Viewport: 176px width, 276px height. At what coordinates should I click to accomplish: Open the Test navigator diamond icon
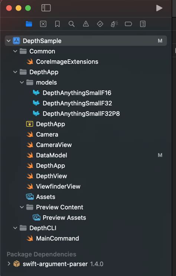100,24
